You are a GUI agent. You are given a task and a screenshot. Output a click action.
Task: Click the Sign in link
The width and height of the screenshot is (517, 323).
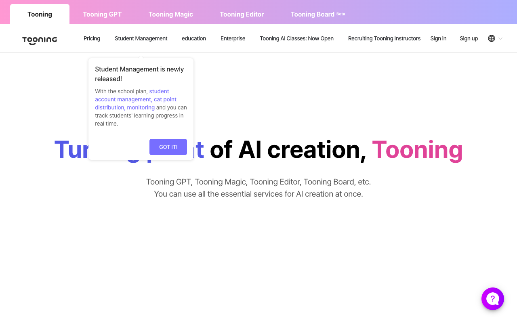click(x=438, y=38)
